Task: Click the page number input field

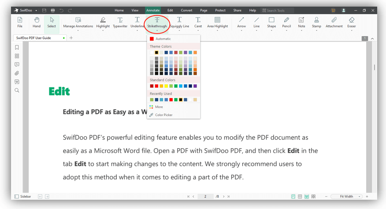Action: tap(205, 196)
